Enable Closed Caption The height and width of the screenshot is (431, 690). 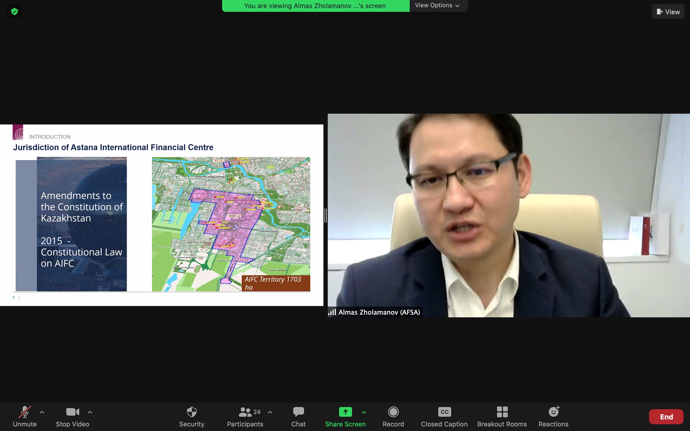pos(444,416)
